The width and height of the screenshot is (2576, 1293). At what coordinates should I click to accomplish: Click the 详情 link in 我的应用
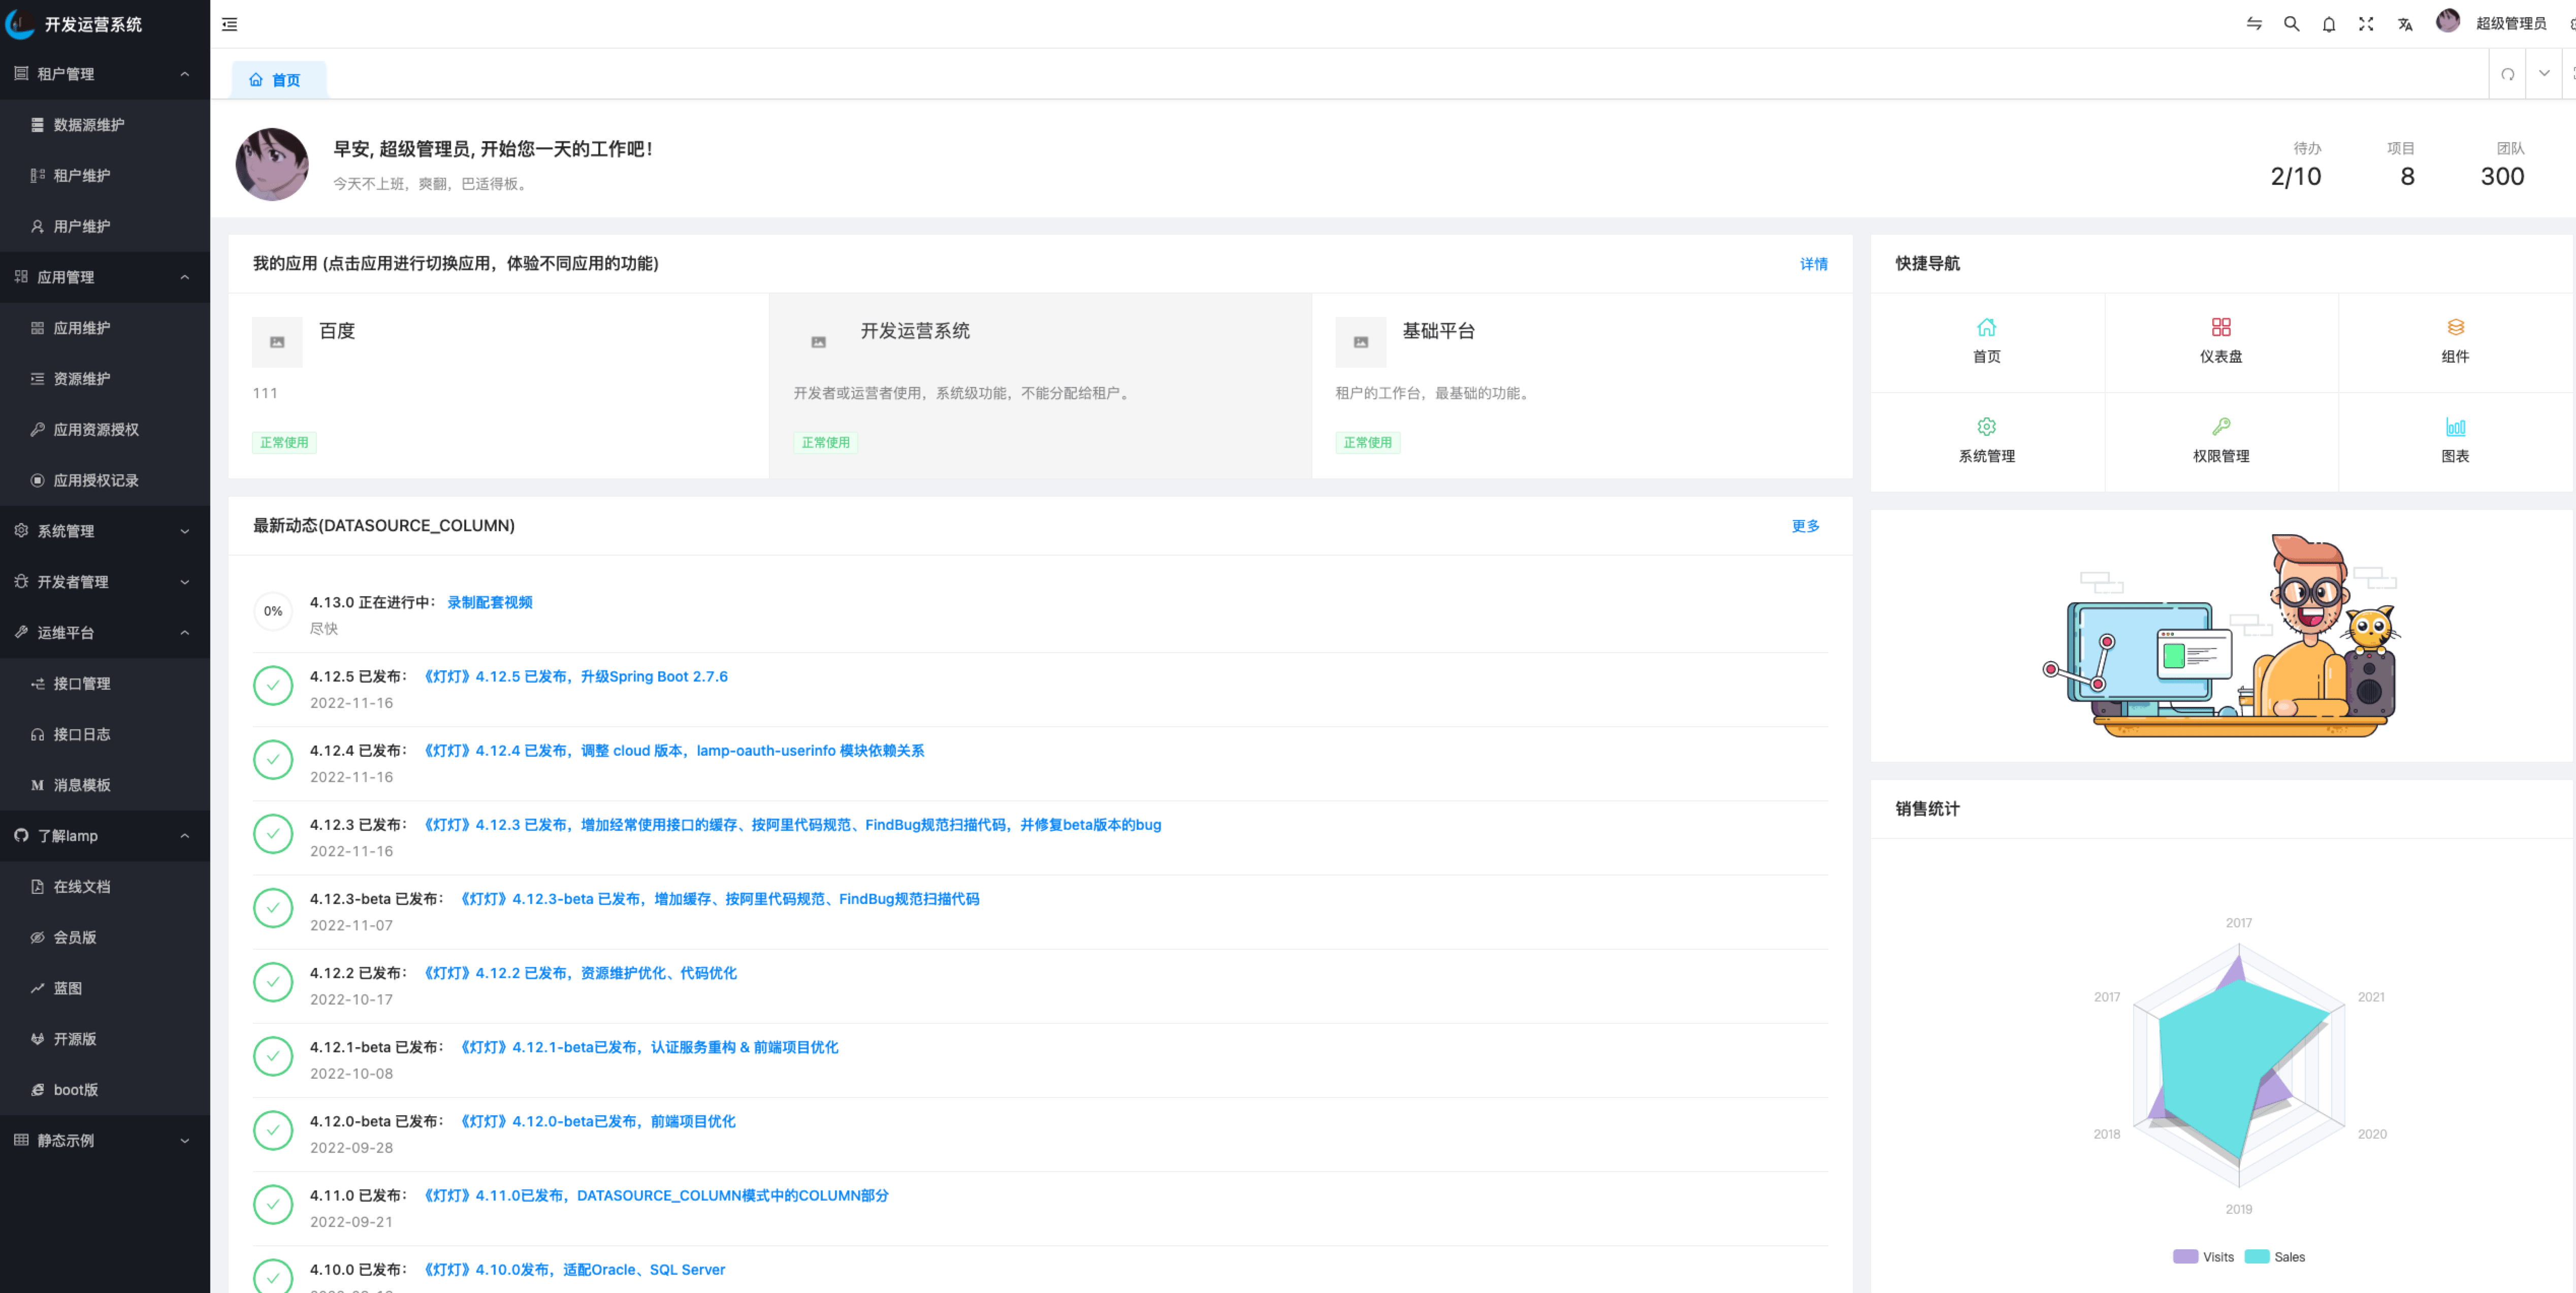coord(1813,264)
